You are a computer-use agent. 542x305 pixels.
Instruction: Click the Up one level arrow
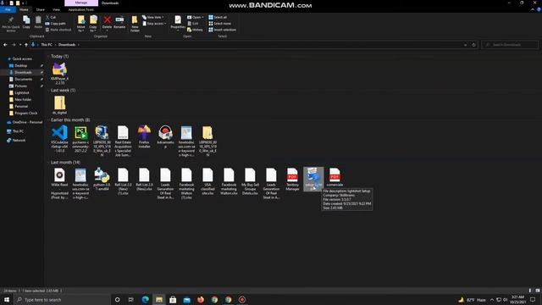(26, 45)
